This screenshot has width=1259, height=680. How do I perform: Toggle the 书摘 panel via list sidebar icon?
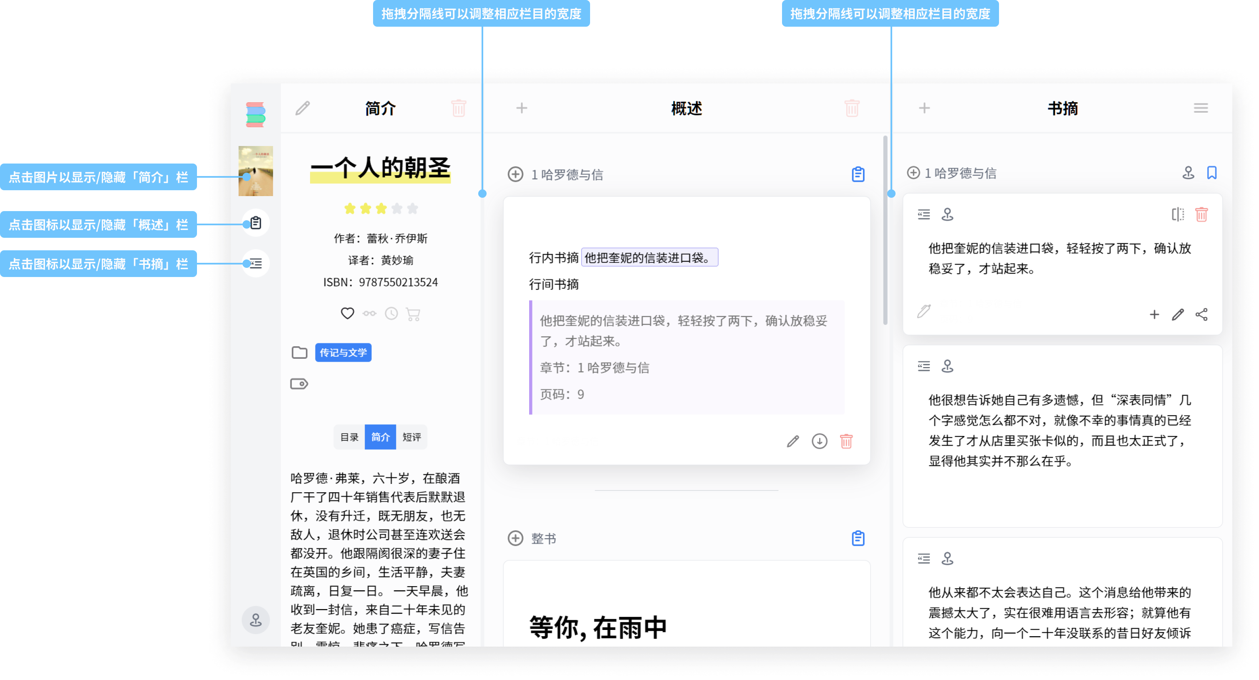(x=256, y=264)
